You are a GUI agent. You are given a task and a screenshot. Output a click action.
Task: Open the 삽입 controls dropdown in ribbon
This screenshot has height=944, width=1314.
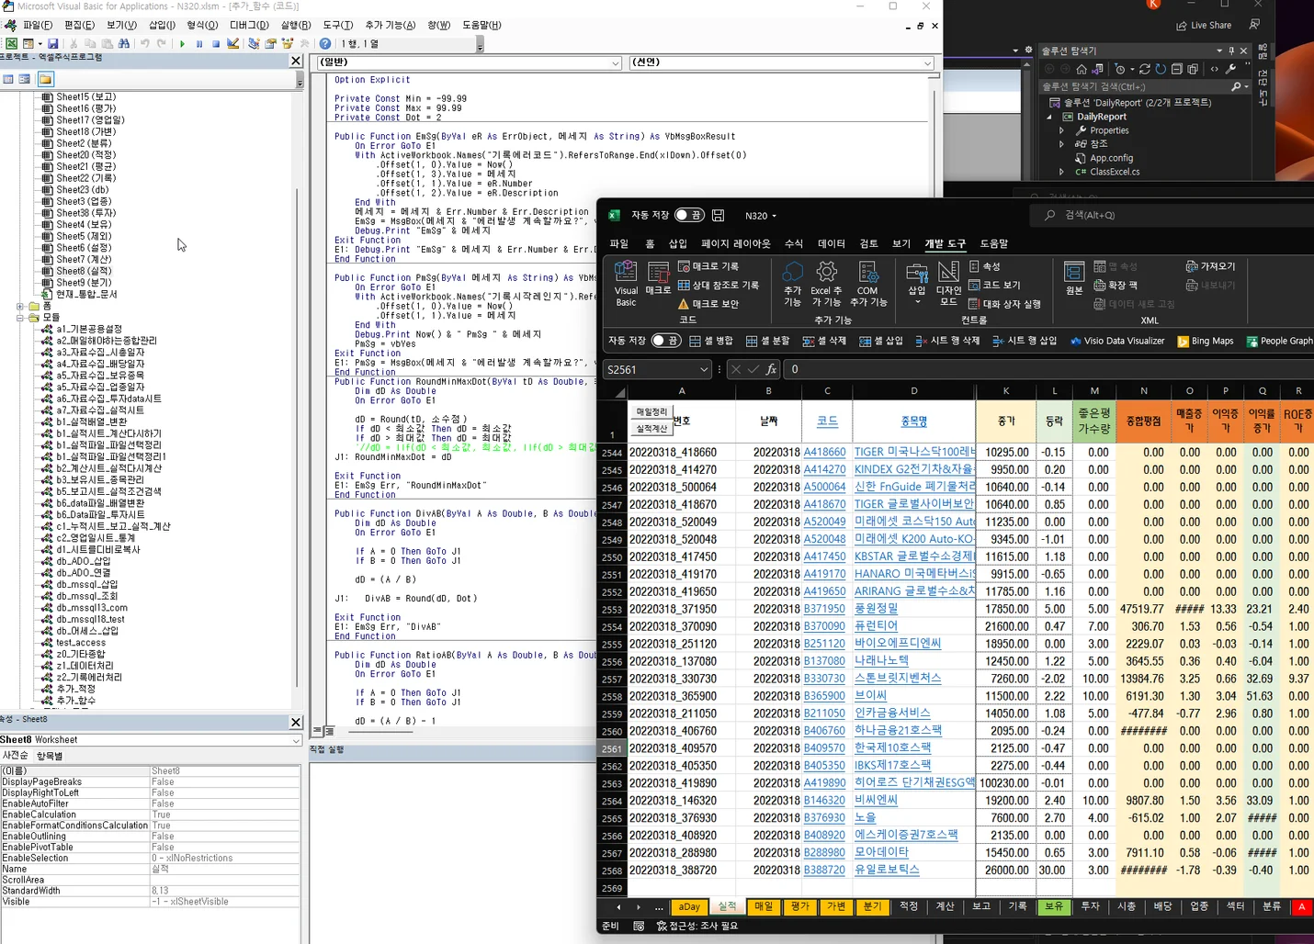point(917,284)
